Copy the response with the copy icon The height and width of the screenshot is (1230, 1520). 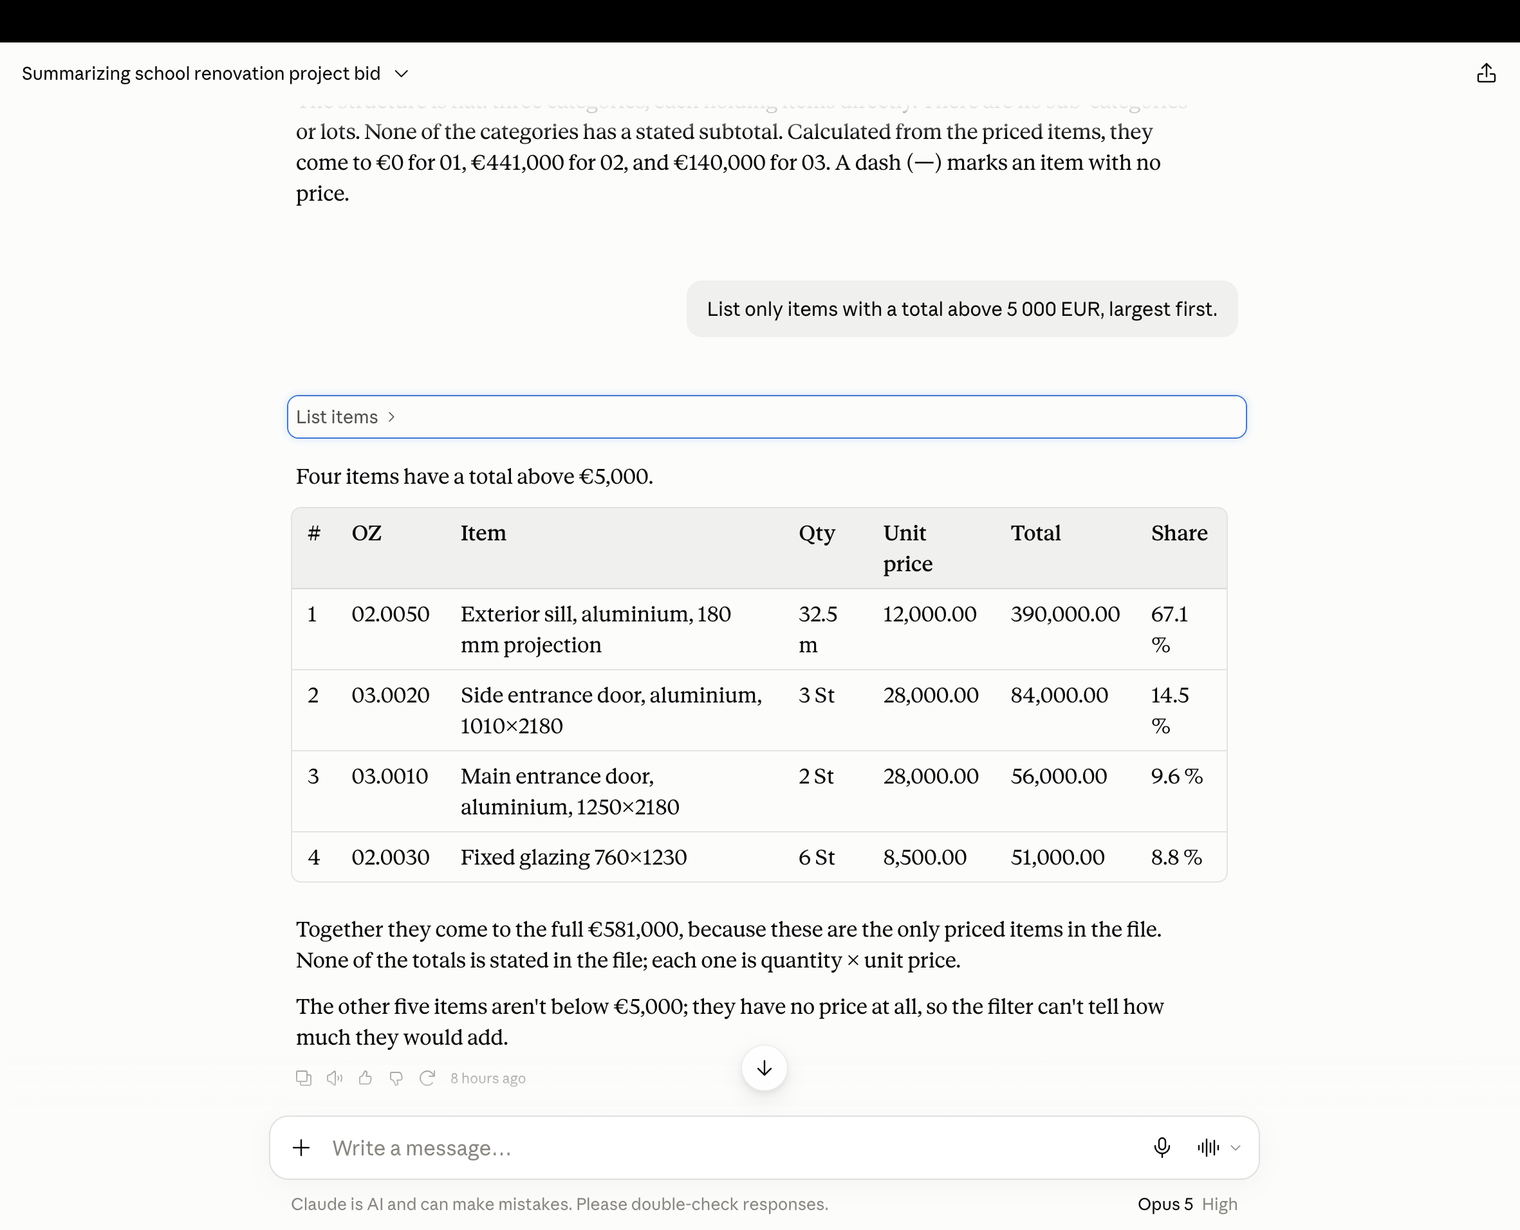tap(303, 1078)
